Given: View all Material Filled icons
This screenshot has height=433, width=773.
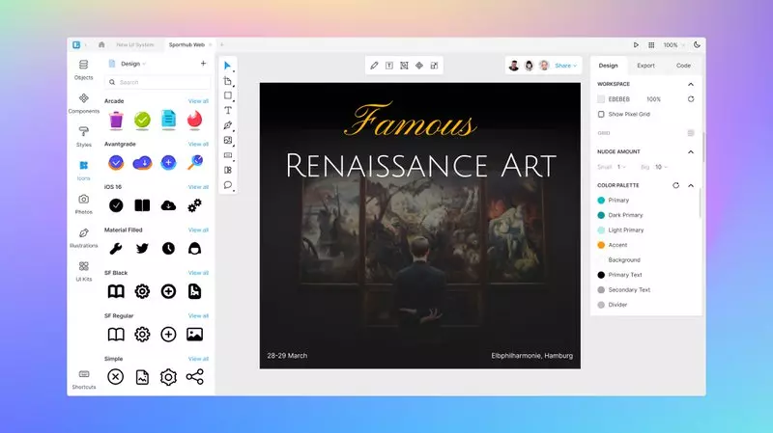Looking at the screenshot, I should pos(198,230).
